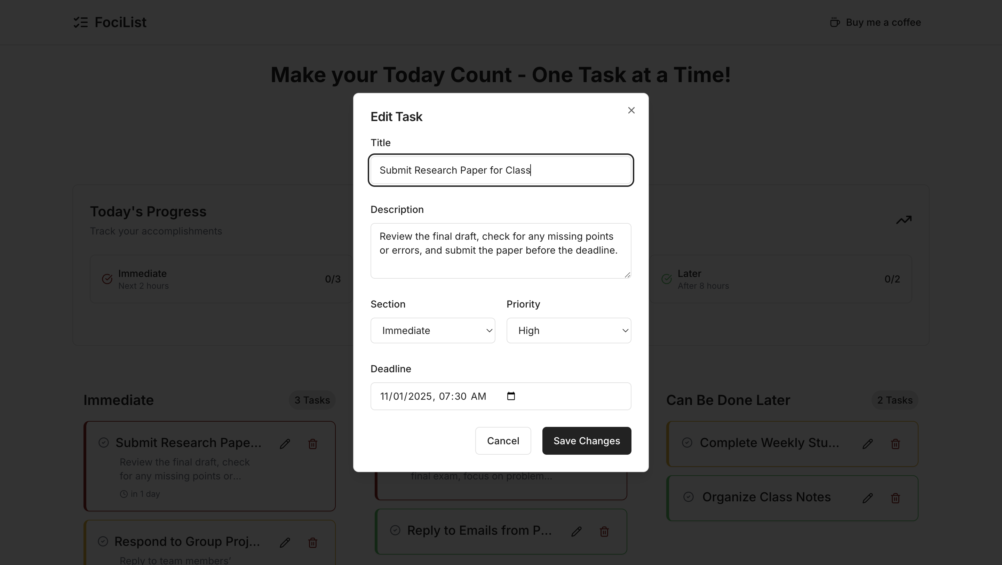
Task: Click the Save Changes button
Action: (587, 440)
